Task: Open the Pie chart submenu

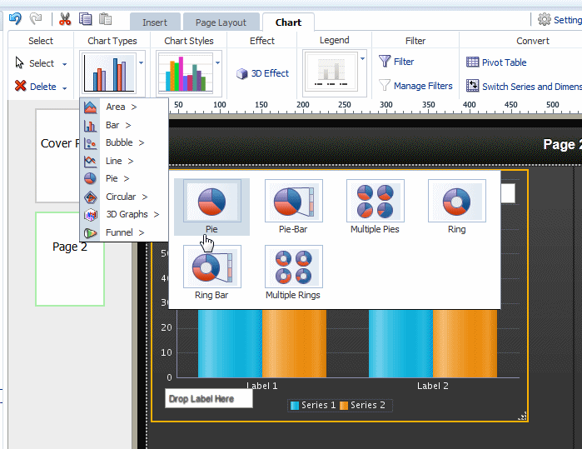Action: click(x=123, y=178)
